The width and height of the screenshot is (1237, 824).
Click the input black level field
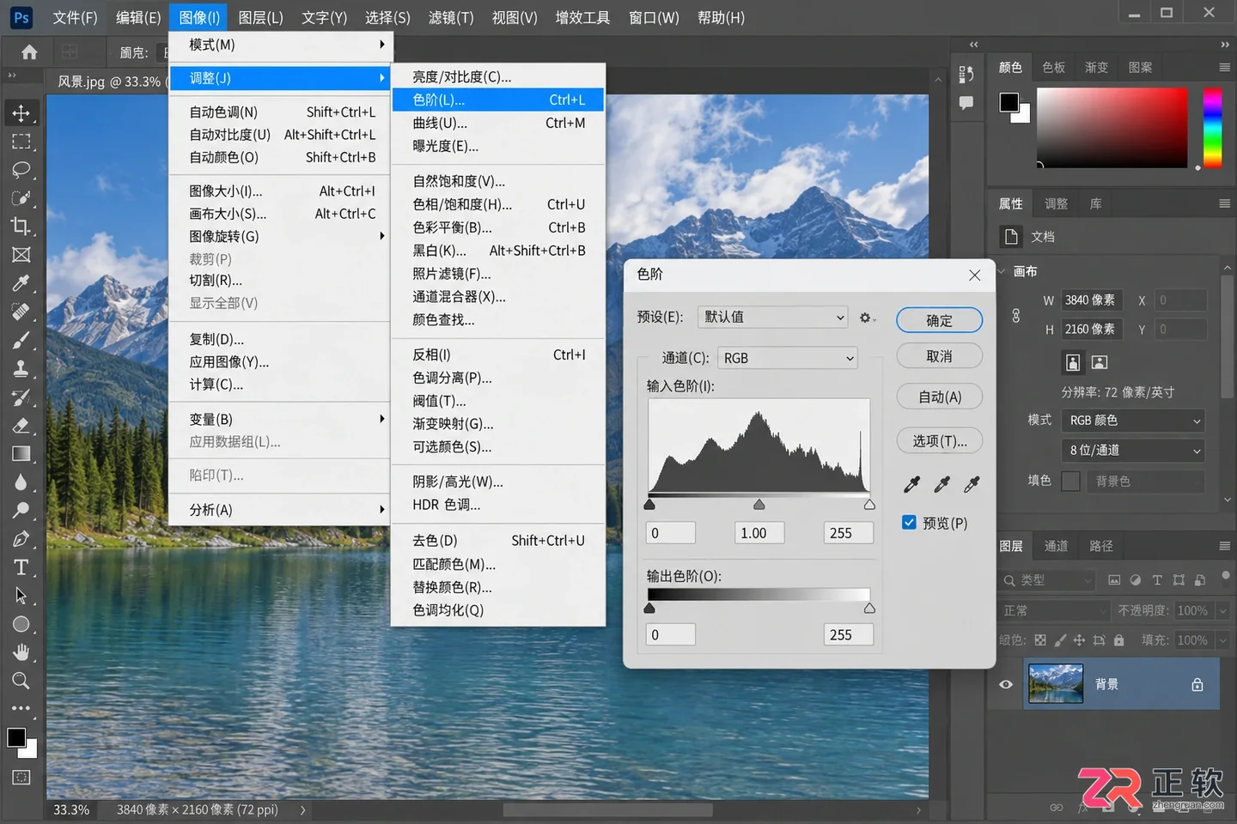[670, 533]
